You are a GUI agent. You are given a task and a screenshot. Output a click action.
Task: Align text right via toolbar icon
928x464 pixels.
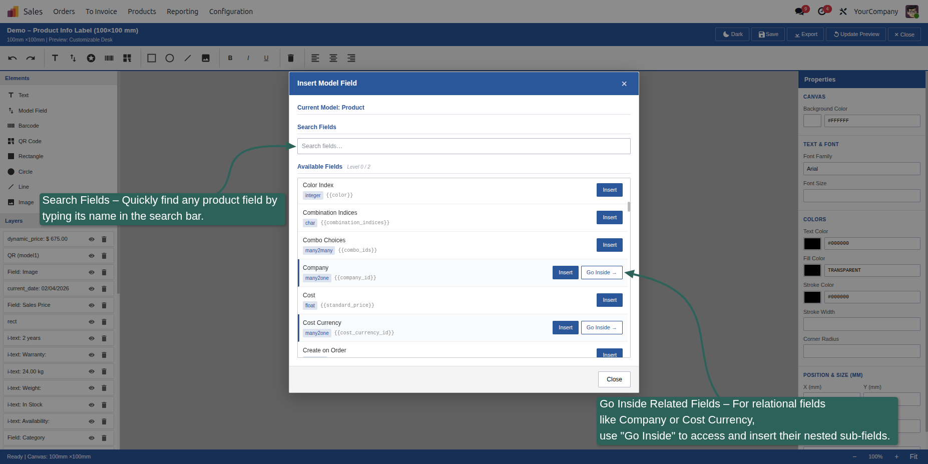(x=351, y=58)
